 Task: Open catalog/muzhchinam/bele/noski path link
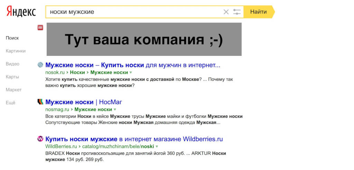point(118,147)
